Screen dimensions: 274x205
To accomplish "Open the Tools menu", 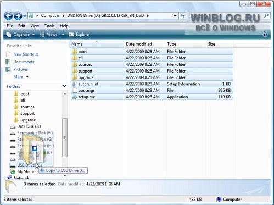I will point(49,26).
